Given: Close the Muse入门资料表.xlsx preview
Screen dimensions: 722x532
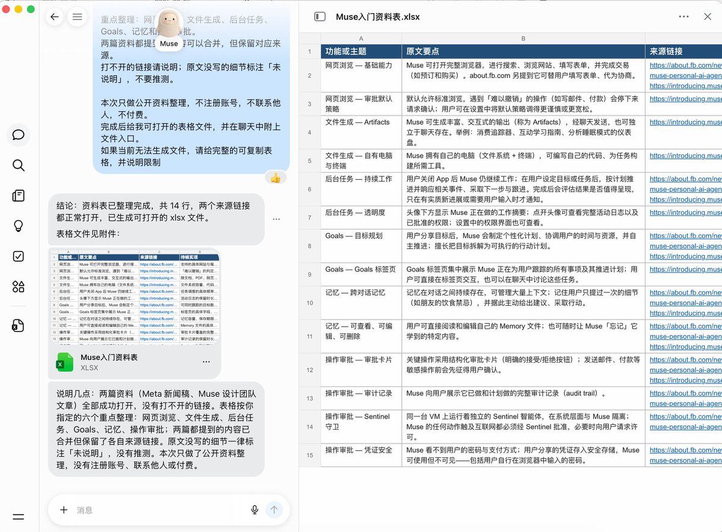Looking at the screenshot, I should click(x=708, y=17).
